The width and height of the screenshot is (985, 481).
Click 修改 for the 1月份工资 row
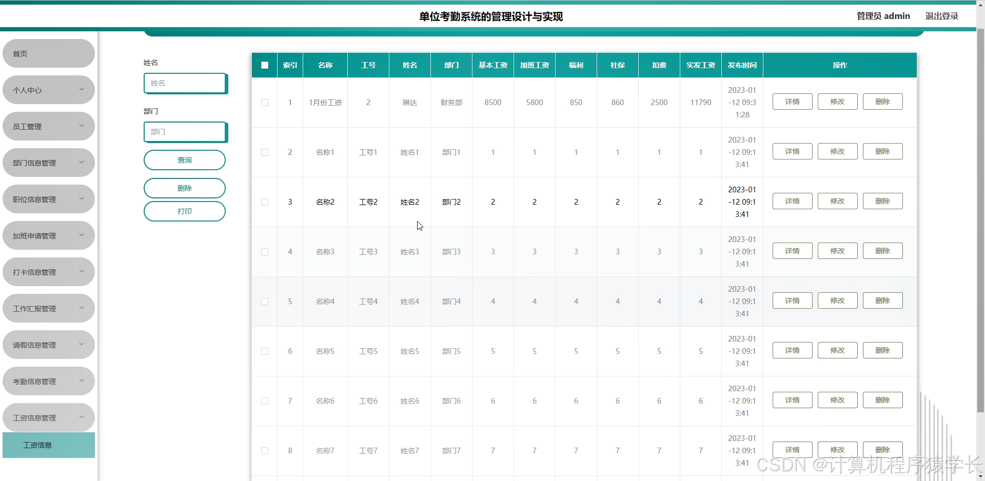click(838, 102)
